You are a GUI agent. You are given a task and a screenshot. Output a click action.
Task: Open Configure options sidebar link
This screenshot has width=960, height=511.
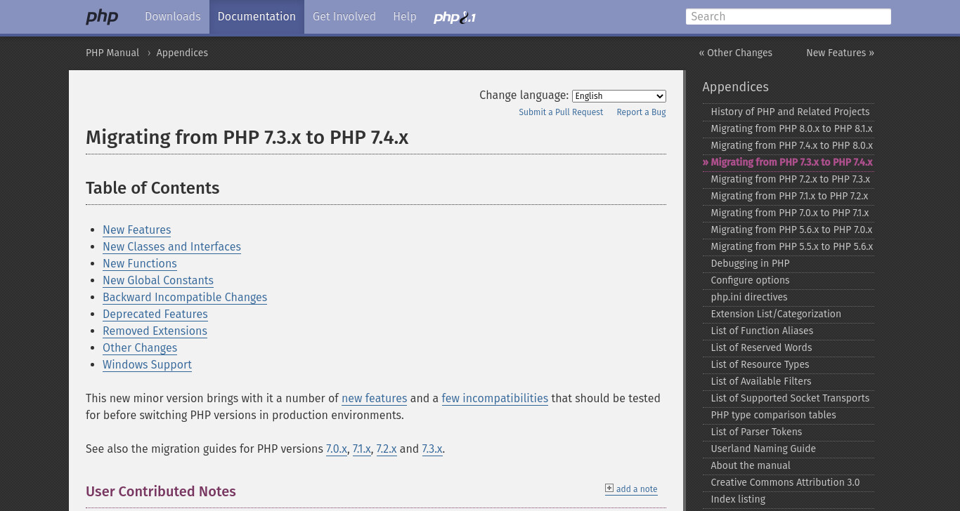pyautogui.click(x=750, y=281)
